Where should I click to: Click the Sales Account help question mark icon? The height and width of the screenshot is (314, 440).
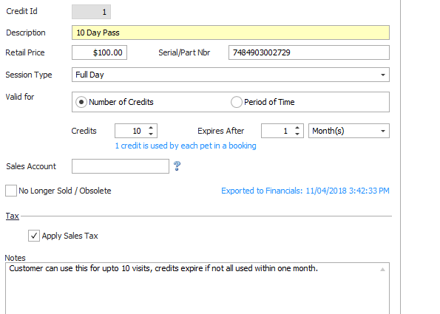coord(177,166)
